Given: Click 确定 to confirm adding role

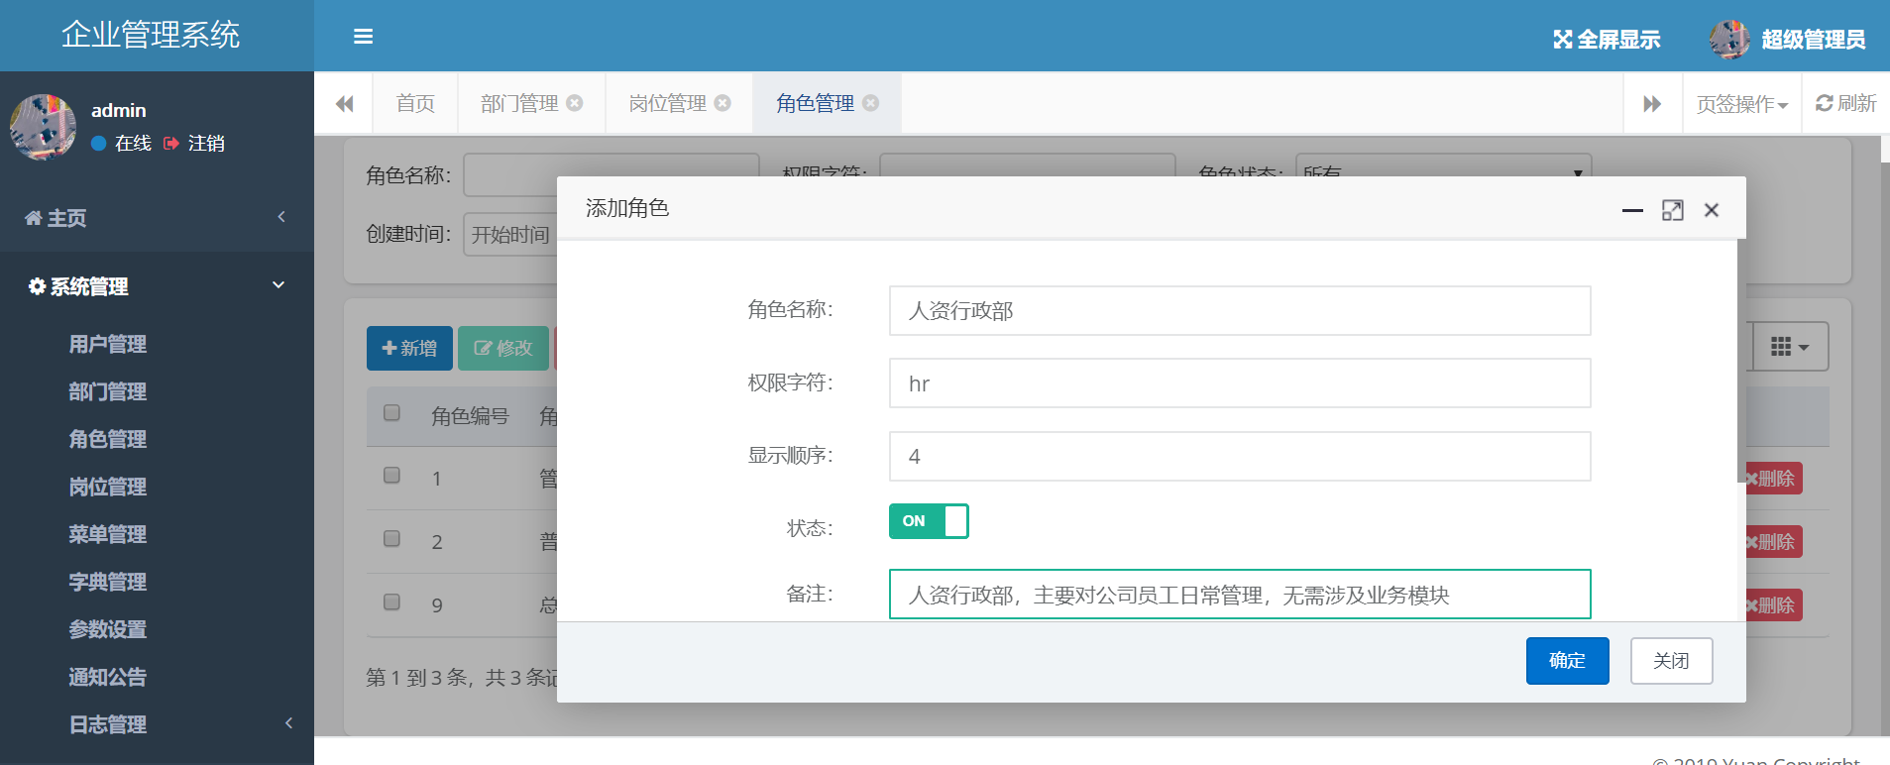Looking at the screenshot, I should (1567, 661).
